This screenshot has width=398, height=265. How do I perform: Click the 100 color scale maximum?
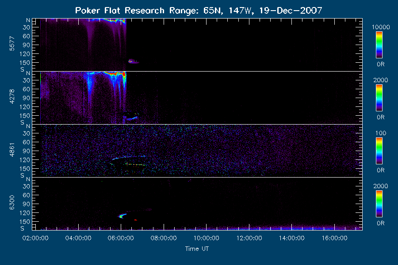pyautogui.click(x=381, y=133)
